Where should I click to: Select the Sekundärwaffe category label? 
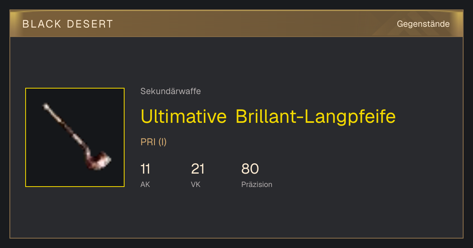coord(171,91)
